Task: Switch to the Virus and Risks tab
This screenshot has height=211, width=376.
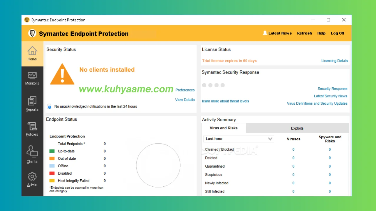Action: pos(224,128)
